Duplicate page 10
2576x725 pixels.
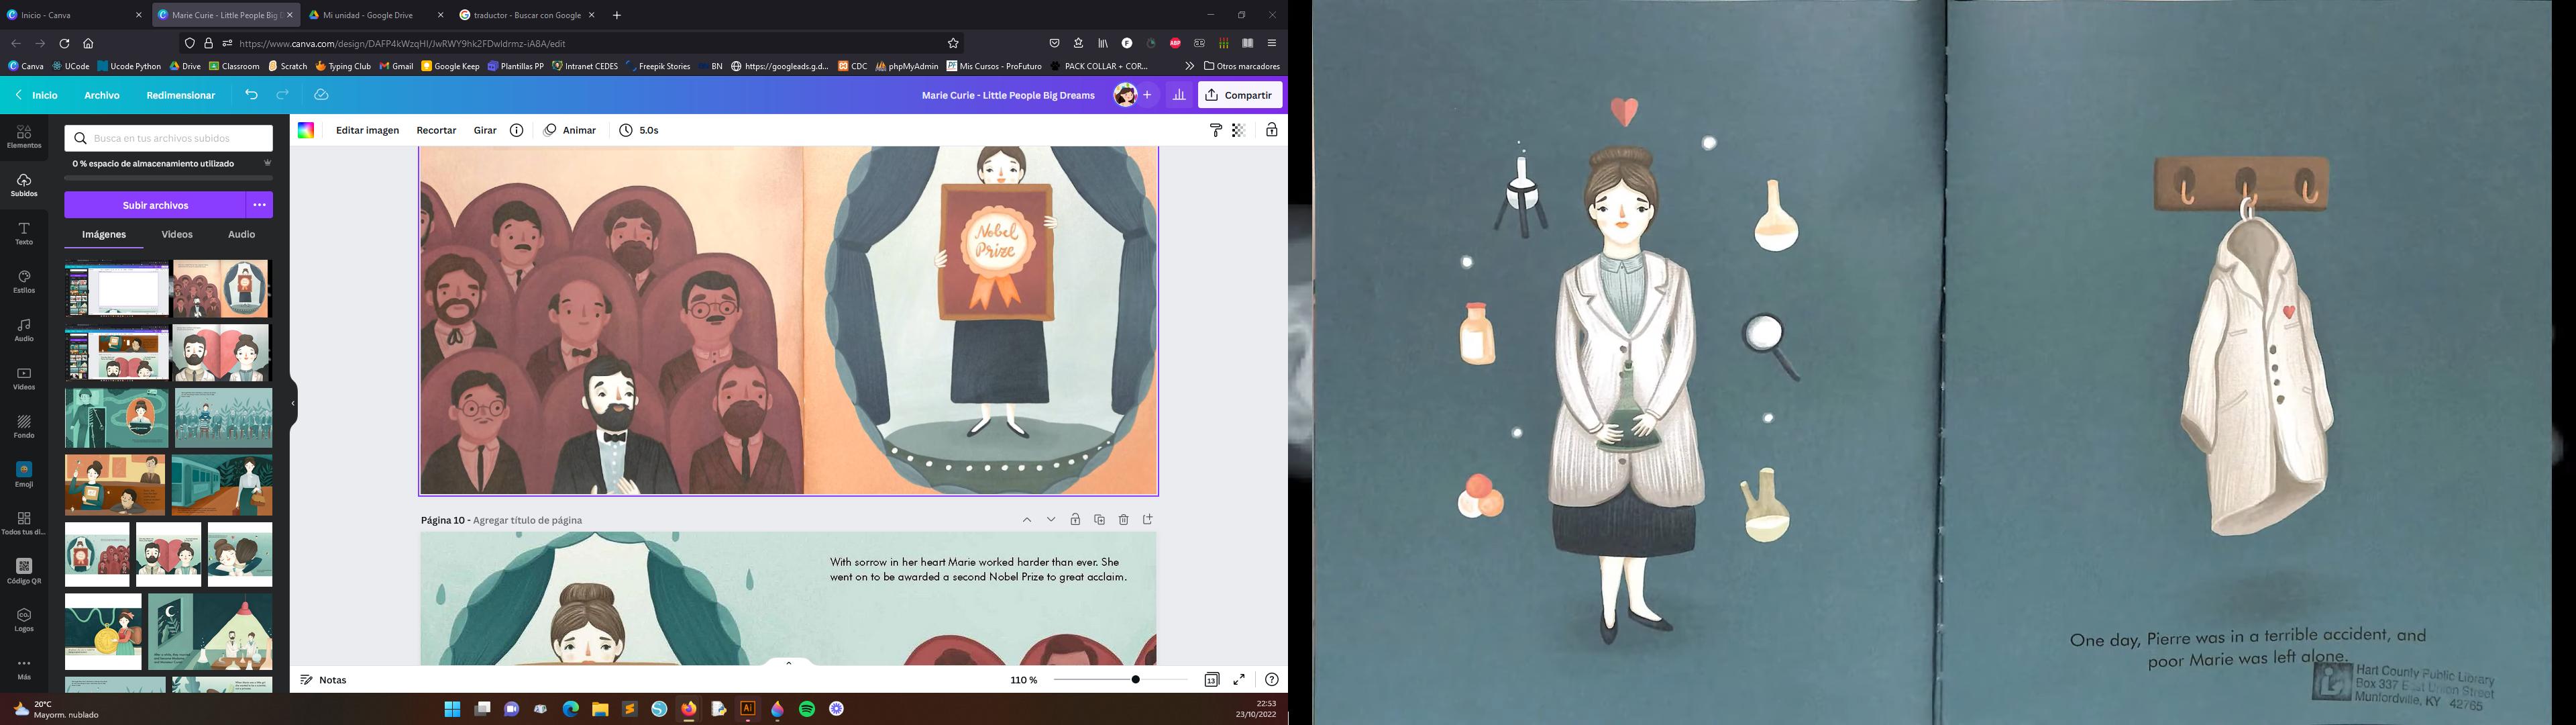pos(1099,520)
